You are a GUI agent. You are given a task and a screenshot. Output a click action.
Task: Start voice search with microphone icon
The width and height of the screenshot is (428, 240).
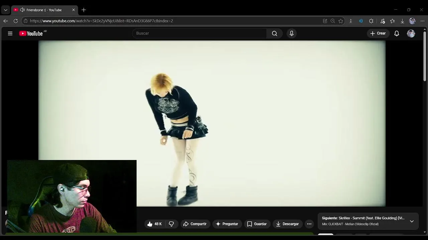292,33
